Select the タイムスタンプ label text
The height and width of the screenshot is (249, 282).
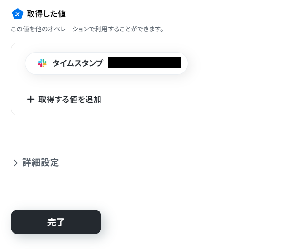tap(78, 63)
